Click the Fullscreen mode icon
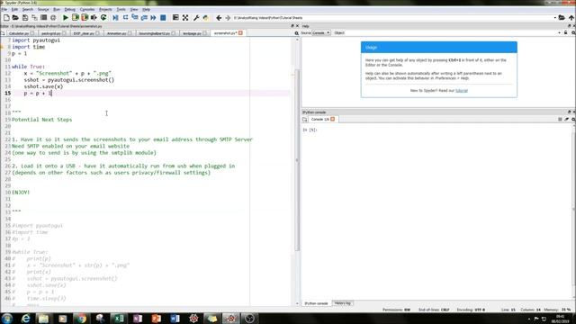 click(185, 18)
